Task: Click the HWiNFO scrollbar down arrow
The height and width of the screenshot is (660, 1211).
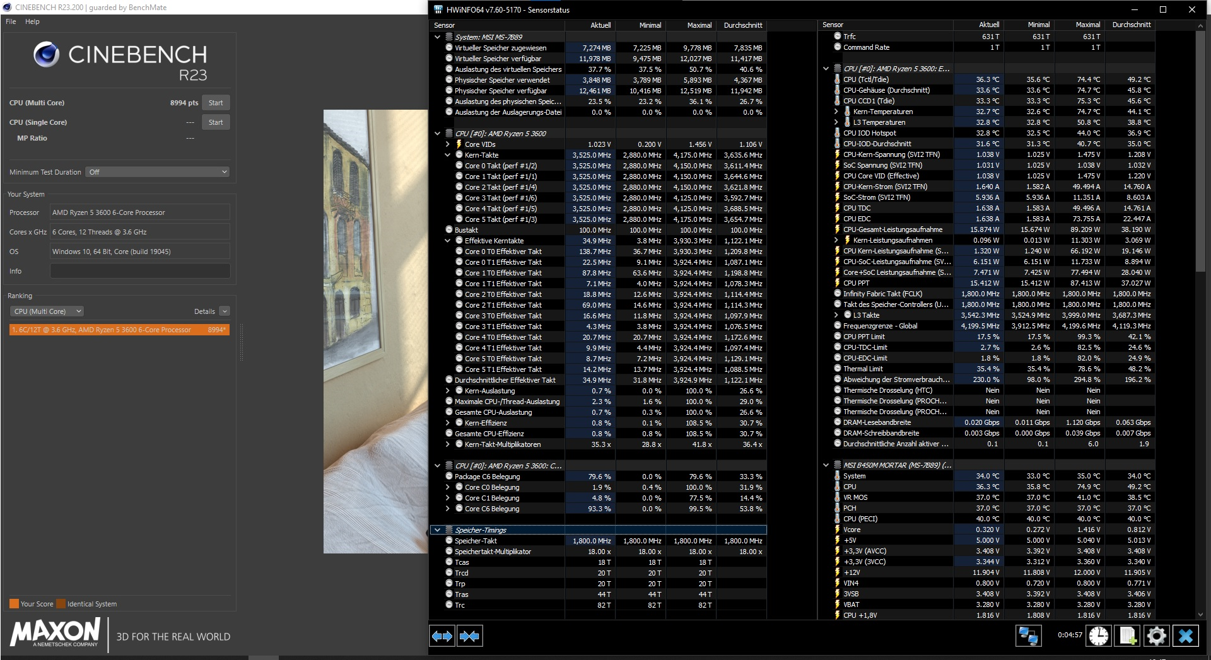Action: point(1200,615)
